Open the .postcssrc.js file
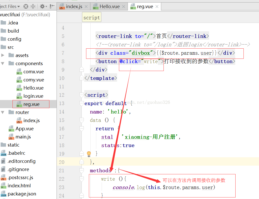 pos(17,178)
